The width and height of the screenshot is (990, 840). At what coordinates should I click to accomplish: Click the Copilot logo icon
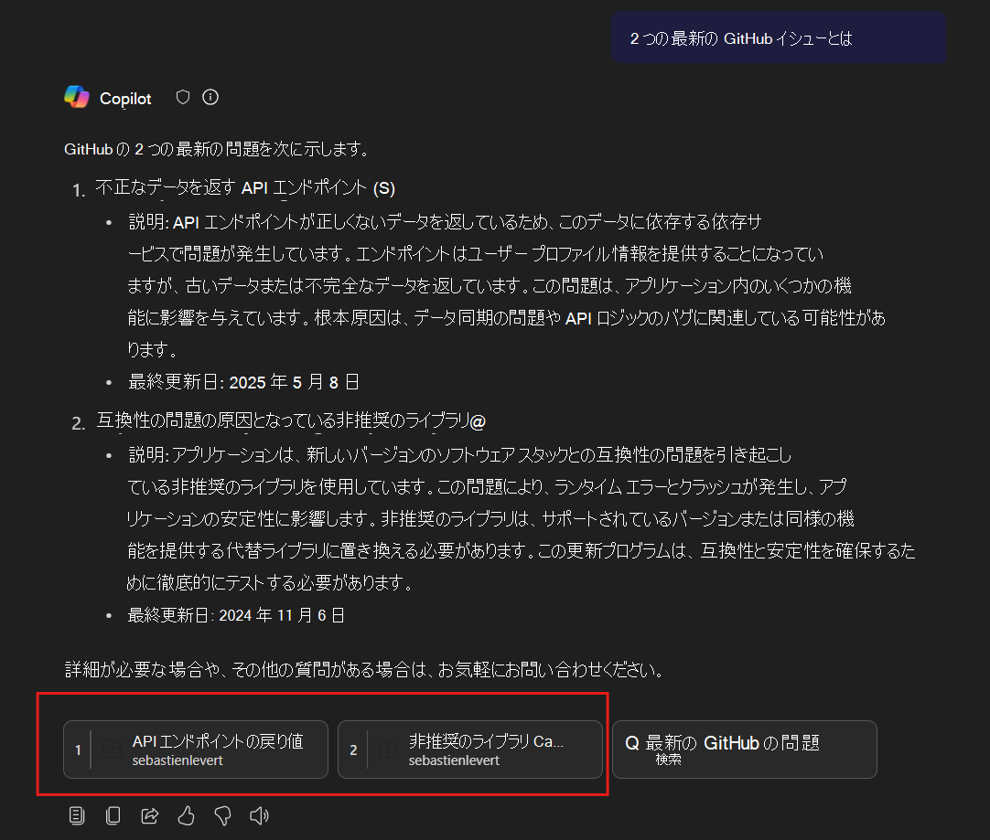[77, 97]
